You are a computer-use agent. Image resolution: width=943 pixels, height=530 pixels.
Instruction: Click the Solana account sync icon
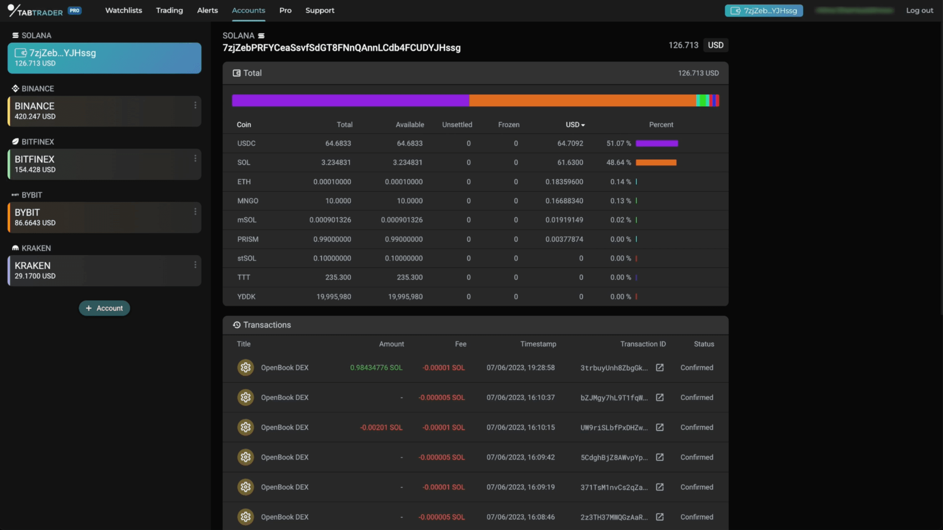pyautogui.click(x=262, y=35)
